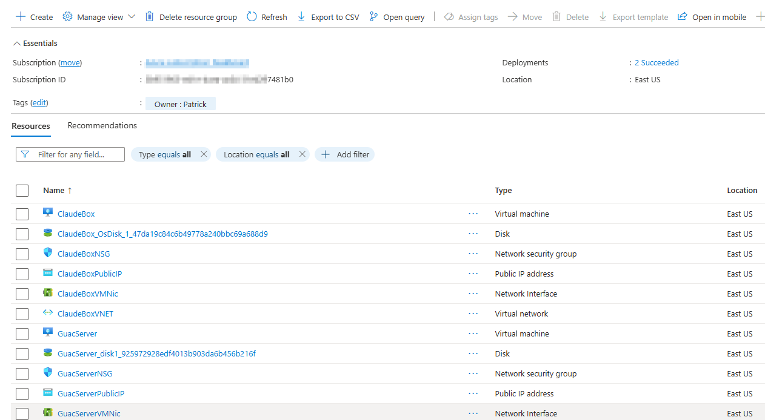Screen dimensions: 765x420
Task: Check the checkbox next to GuacServer
Action: (x=22, y=333)
